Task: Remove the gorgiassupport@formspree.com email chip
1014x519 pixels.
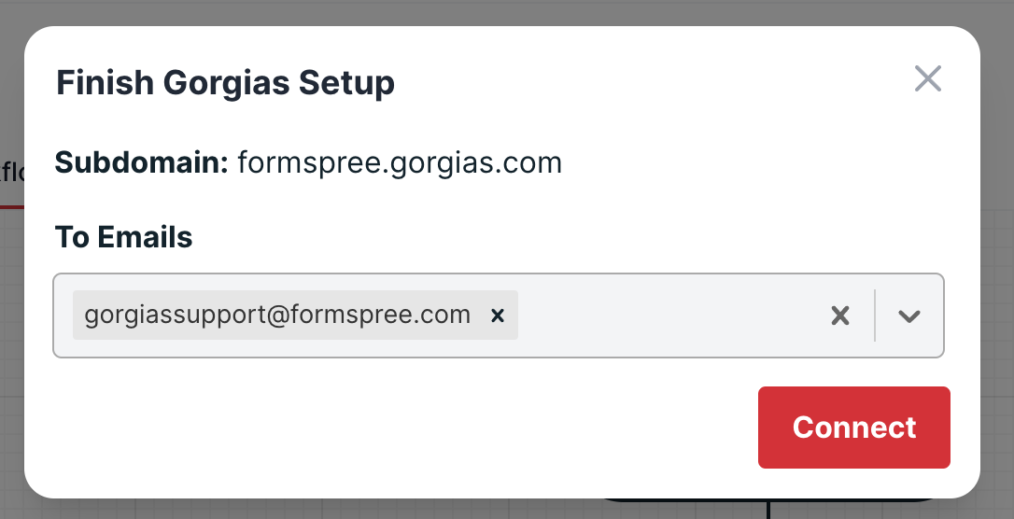Action: [x=498, y=316]
